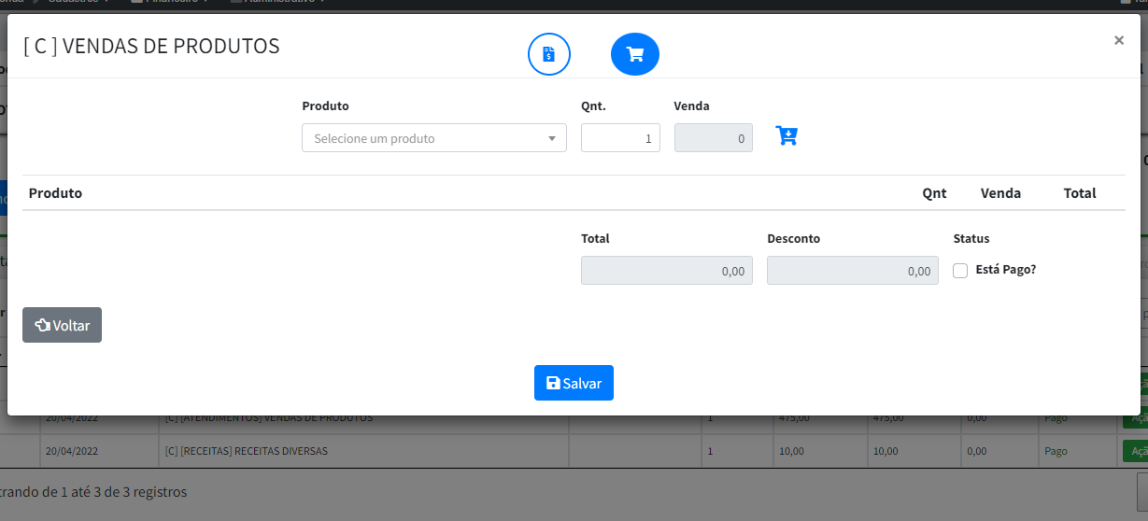Close the Vendas de Produtos dialog
Viewport: 1148px width, 521px height.
click(1118, 40)
